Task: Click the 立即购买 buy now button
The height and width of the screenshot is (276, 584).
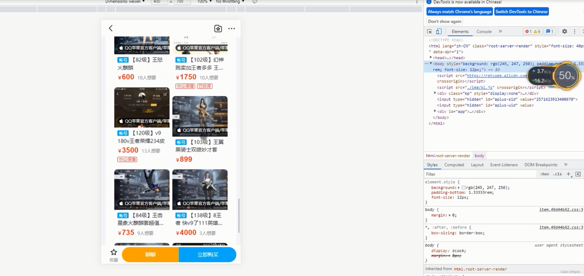Action: pos(207,255)
